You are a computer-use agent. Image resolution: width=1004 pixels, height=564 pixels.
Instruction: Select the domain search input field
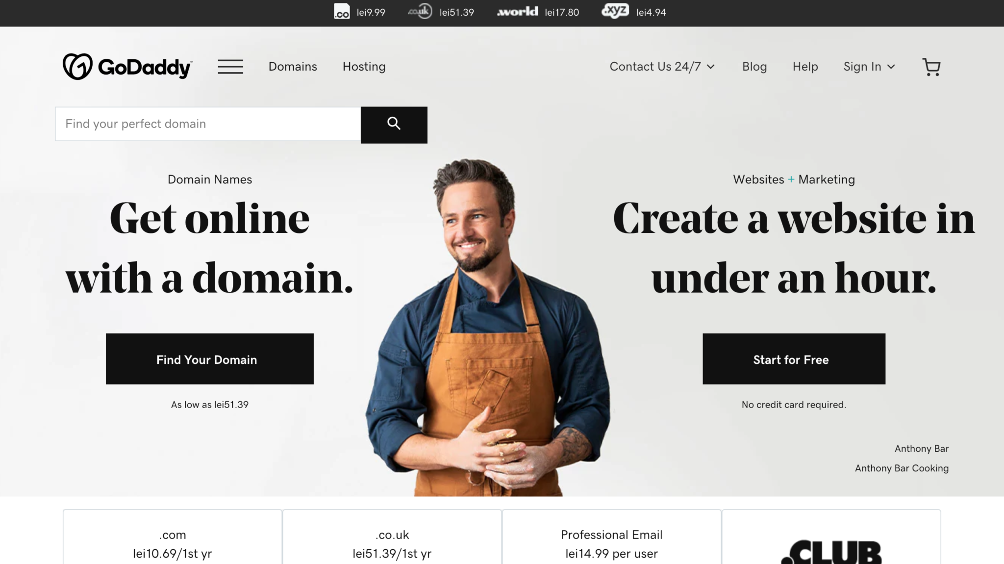[207, 124]
